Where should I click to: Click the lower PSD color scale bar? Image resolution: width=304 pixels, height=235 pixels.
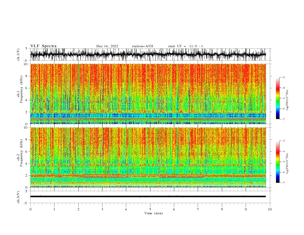pyautogui.click(x=278, y=162)
